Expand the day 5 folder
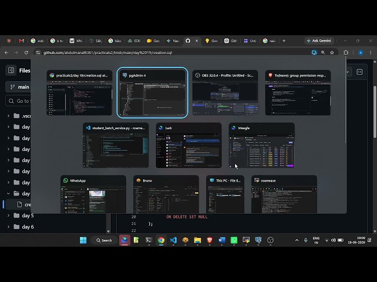Viewport: 377px width, 282px height. click(8, 216)
